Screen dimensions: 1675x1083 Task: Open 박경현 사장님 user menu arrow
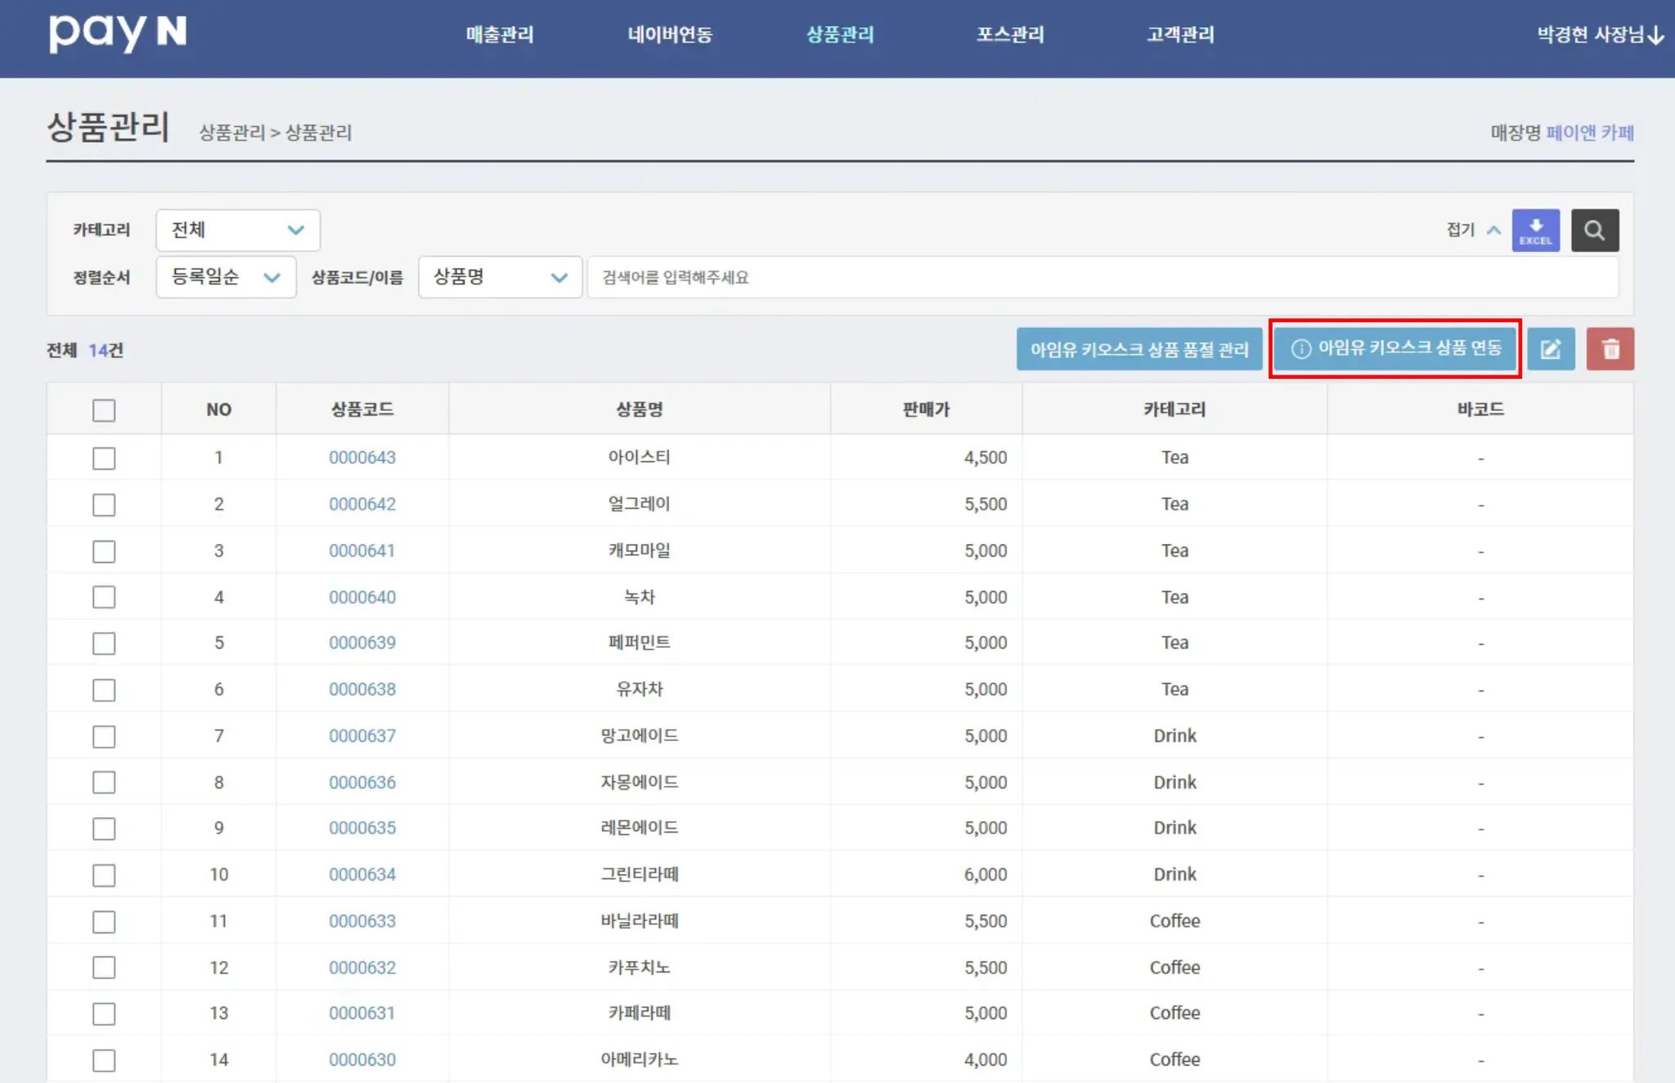(x=1655, y=35)
